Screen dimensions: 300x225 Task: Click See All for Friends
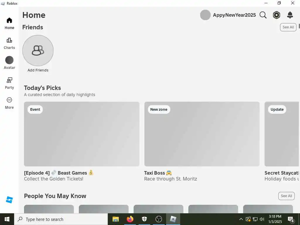(288, 27)
